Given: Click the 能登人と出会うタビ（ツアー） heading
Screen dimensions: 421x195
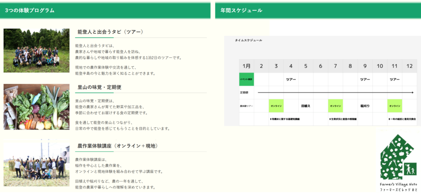Looking at the screenshot, I should [110, 32].
